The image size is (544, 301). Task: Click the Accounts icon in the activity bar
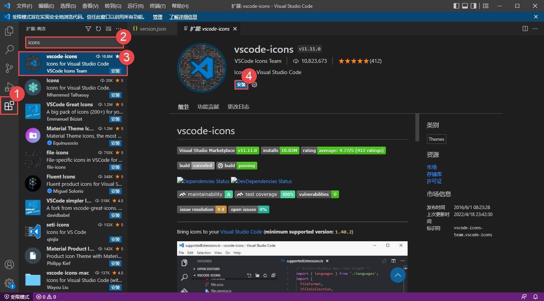click(x=9, y=265)
